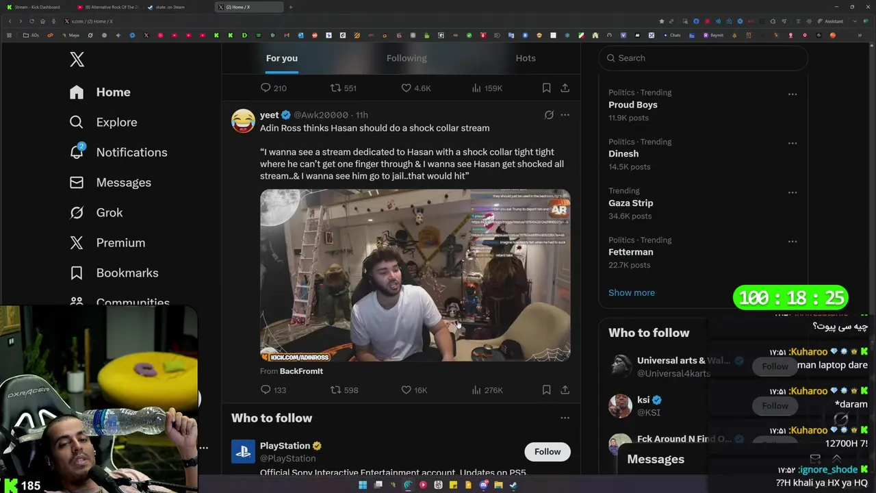876x493 pixels.
Task: Click Show more under trends
Action: coord(632,293)
